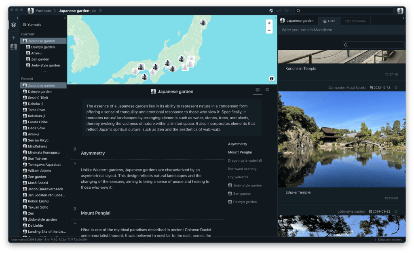This screenshot has width=414, height=253.
Task: Expand more items under Current list
Action: 44,71
